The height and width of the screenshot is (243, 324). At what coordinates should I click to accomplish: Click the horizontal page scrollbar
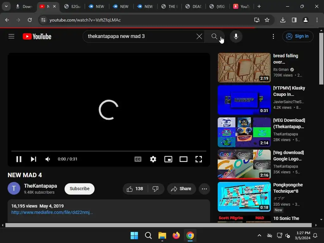click(158, 225)
